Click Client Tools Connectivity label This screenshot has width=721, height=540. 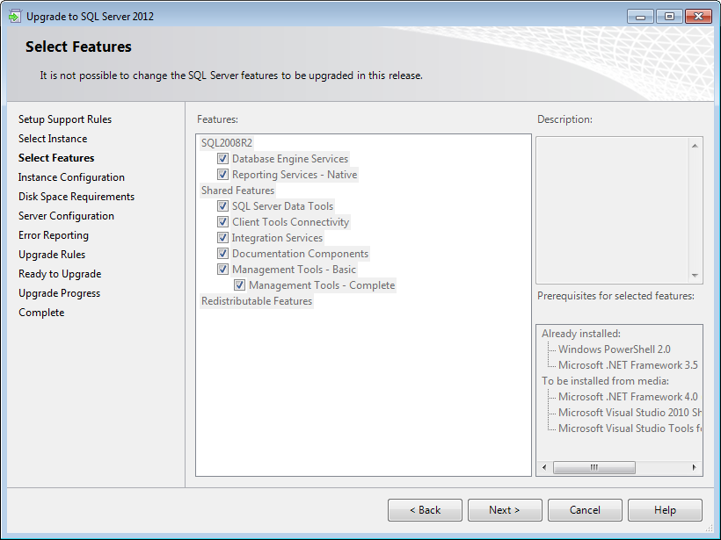pos(291,222)
